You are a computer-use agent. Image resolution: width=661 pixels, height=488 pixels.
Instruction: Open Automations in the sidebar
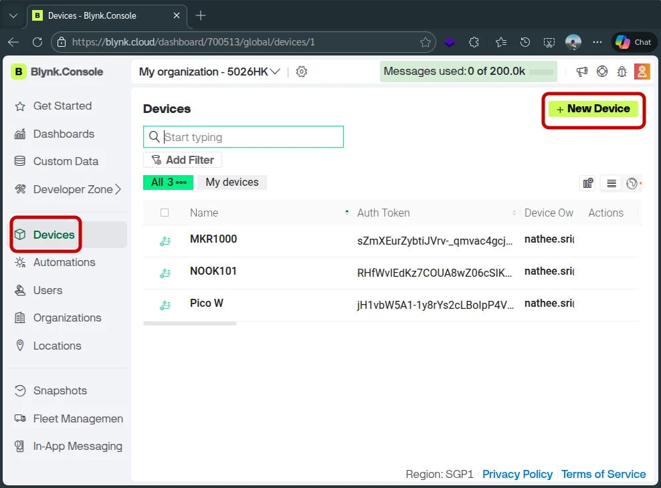coord(64,262)
